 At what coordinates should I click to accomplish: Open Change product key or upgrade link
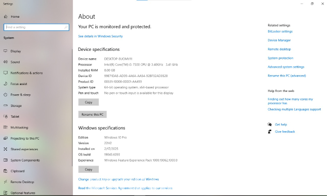coord(118,179)
